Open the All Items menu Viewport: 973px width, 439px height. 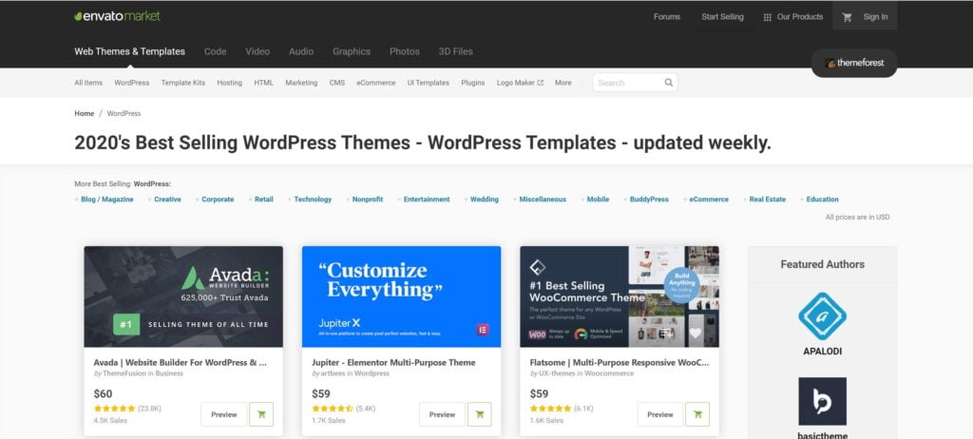pos(88,83)
